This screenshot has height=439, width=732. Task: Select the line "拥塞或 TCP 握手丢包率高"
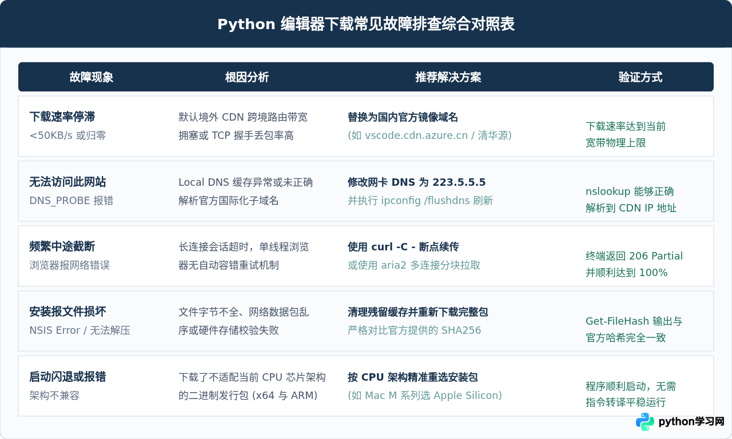236,135
